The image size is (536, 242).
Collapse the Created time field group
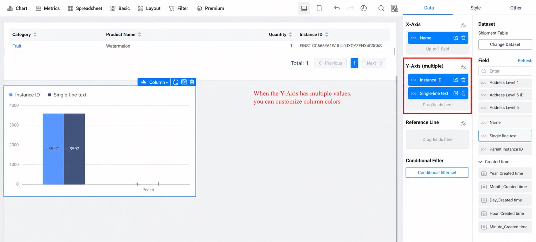(x=480, y=162)
